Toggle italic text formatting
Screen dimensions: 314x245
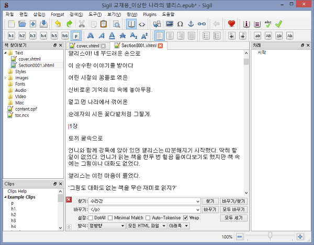[x=102, y=36]
